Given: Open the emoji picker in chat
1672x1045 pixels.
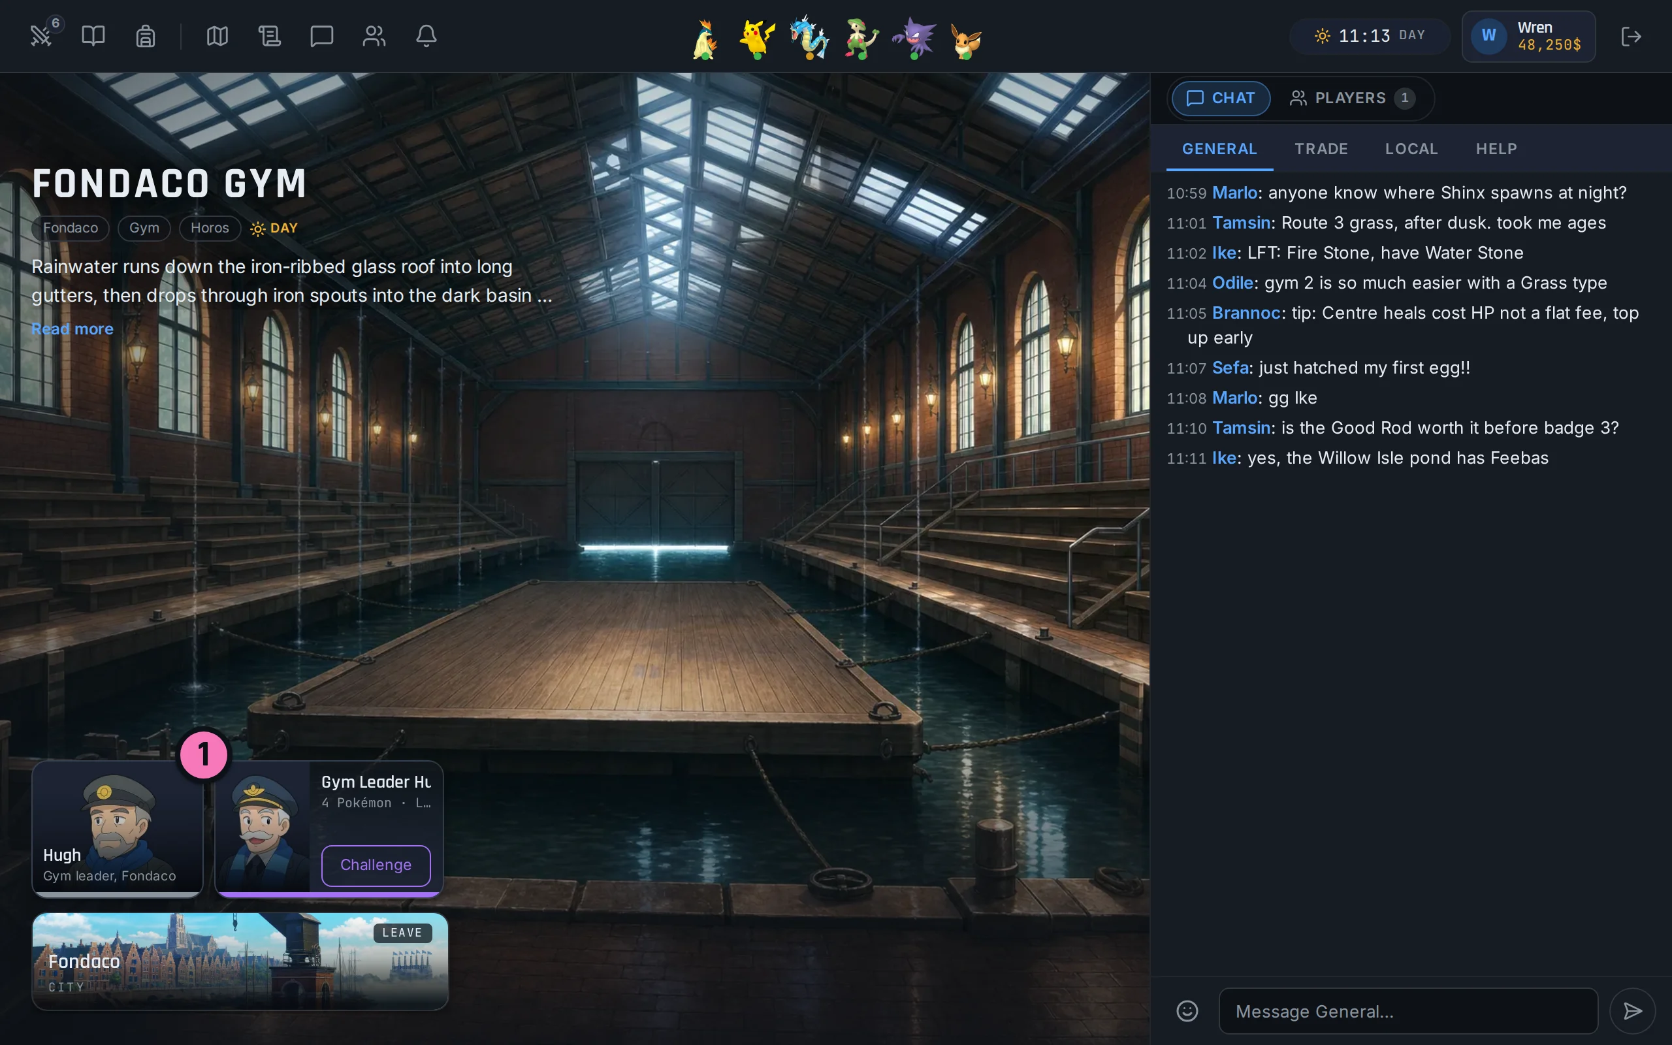Looking at the screenshot, I should tap(1187, 1011).
